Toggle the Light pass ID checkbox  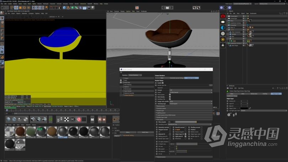186,136
